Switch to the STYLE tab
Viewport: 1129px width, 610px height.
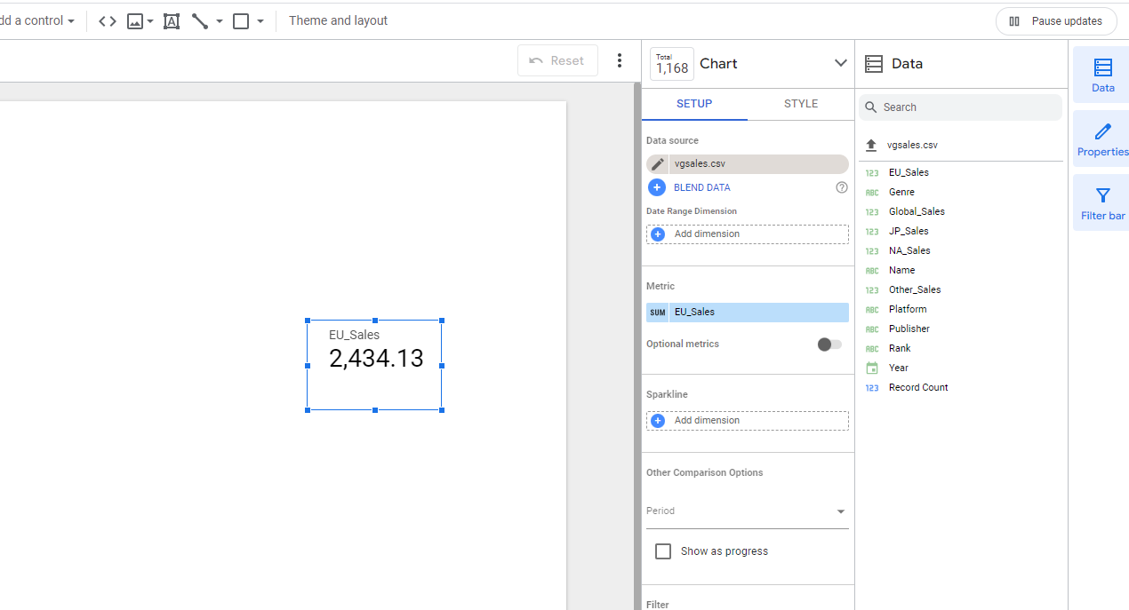point(800,104)
